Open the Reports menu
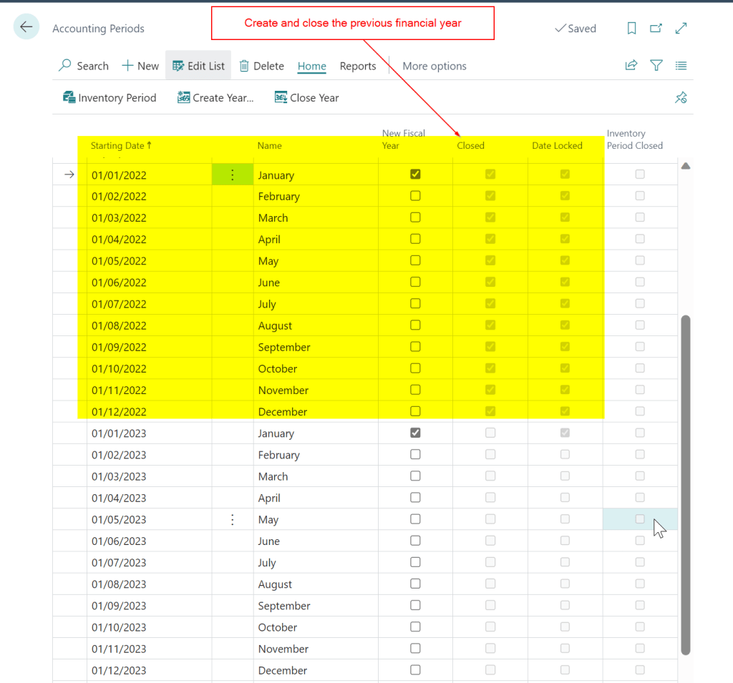 click(358, 66)
